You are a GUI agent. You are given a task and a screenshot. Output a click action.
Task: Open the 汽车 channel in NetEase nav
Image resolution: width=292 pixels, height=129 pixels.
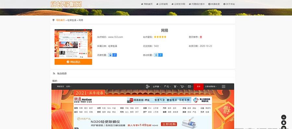click(164, 108)
